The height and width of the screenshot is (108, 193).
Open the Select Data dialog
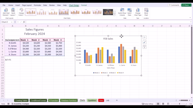(129, 12)
